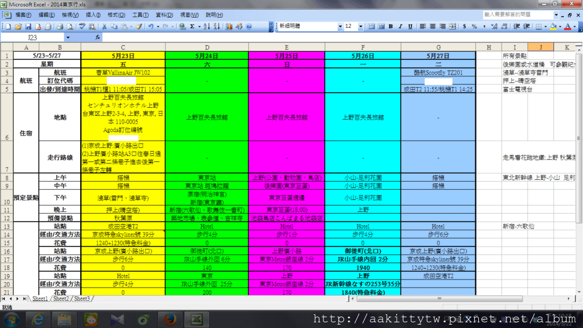Create a new blank workbook
Screen dimensions: 583x328
8,26
